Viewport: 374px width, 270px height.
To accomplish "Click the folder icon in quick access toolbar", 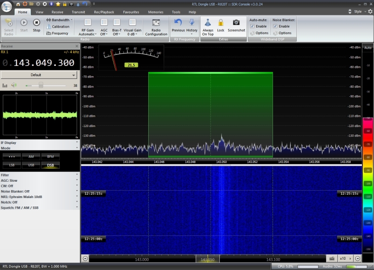I will (31, 4).
